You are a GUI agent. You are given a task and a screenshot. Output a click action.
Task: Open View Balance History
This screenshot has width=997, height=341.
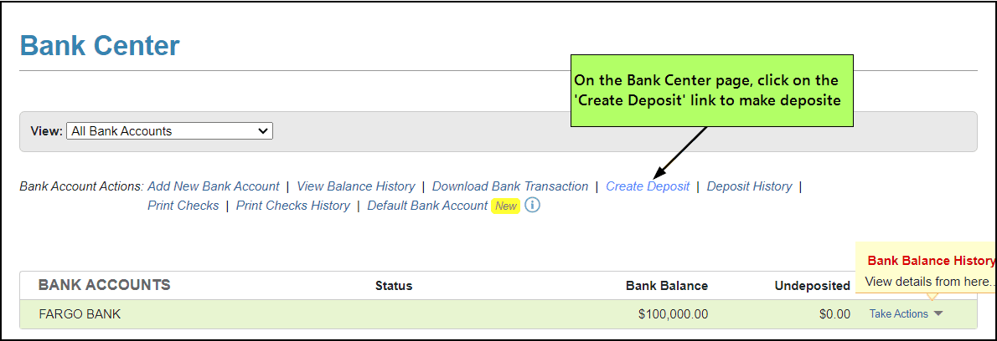pos(356,186)
